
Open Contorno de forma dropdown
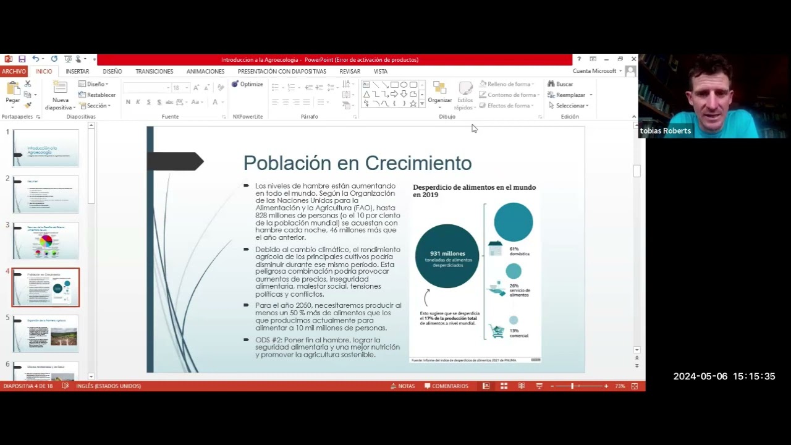pyautogui.click(x=509, y=95)
